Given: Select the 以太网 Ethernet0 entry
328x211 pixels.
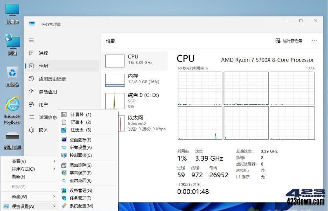Looking at the screenshot, I should tap(143, 123).
